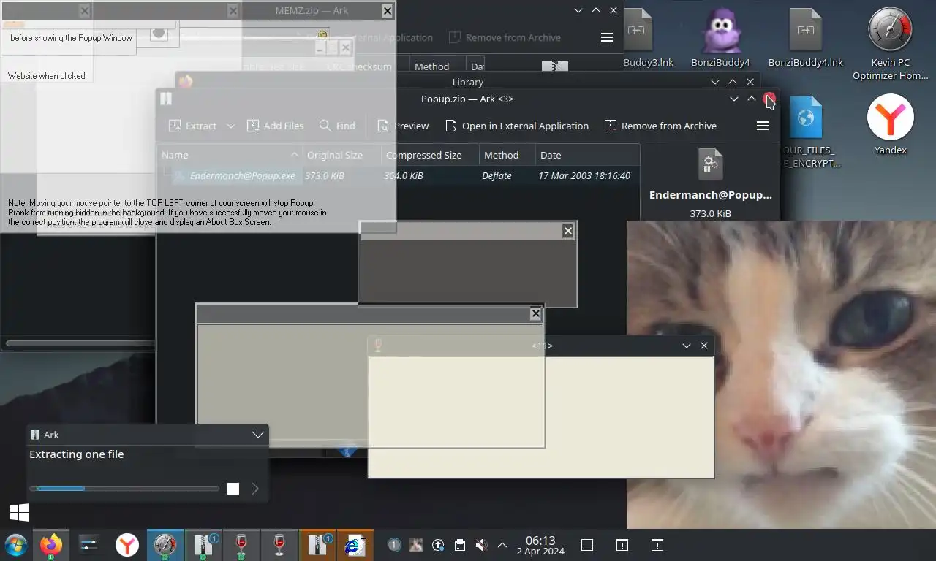This screenshot has height=561, width=936.
Task: Sort by Method column in Popup.zip window
Action: pyautogui.click(x=507, y=155)
